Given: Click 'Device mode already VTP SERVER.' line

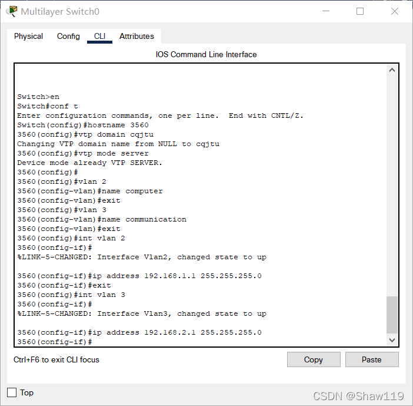Looking at the screenshot, I should [x=89, y=163].
